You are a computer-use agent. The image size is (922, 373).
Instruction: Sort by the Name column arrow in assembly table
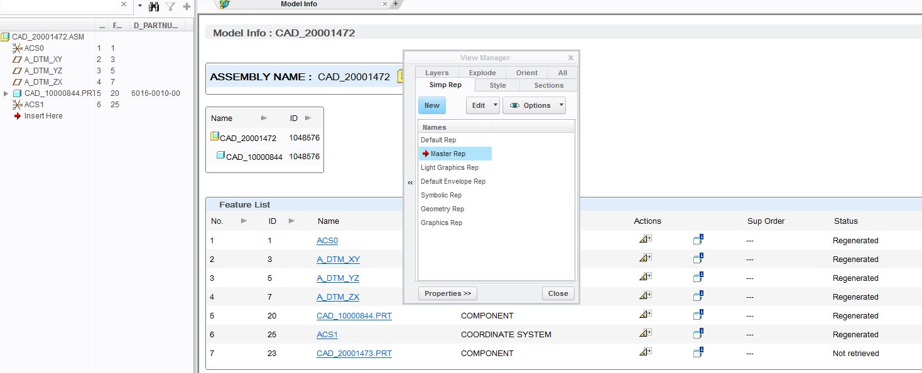[x=264, y=118]
